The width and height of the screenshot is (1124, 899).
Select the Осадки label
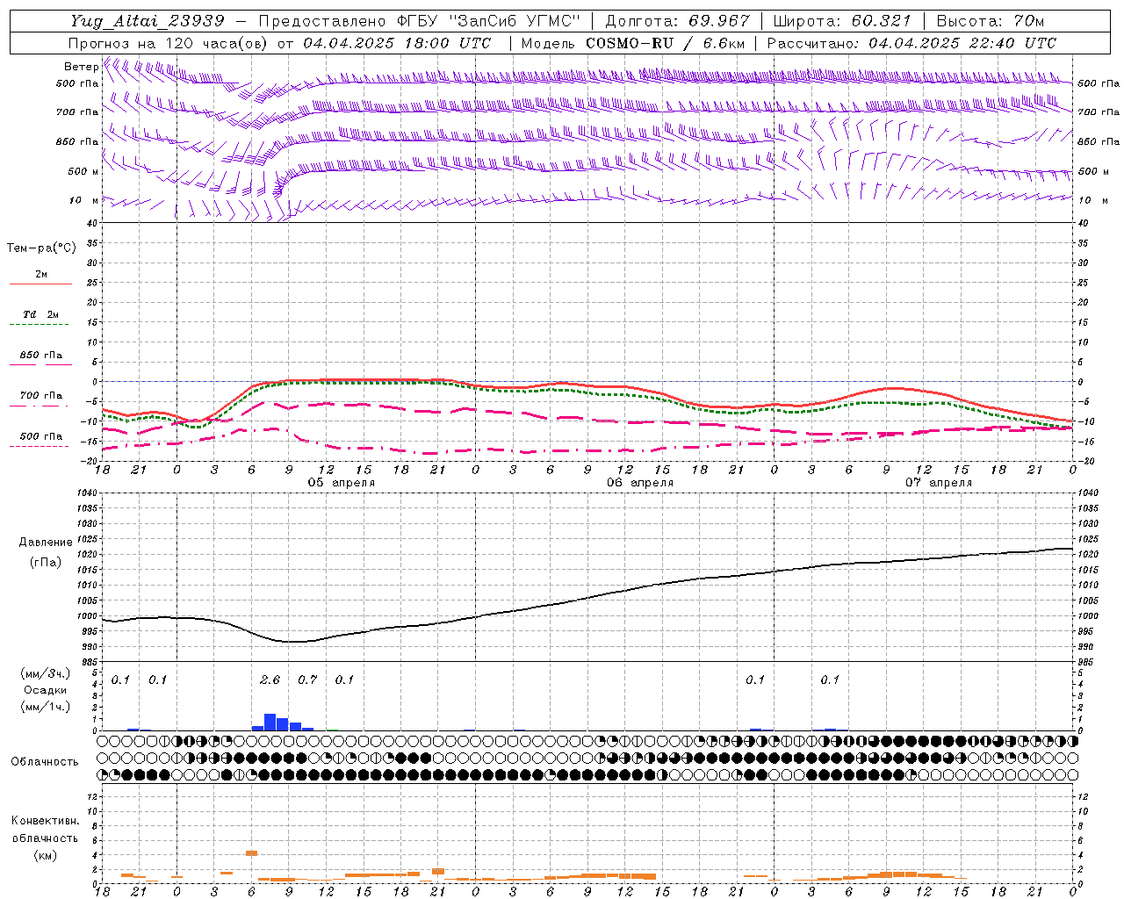tap(46, 690)
